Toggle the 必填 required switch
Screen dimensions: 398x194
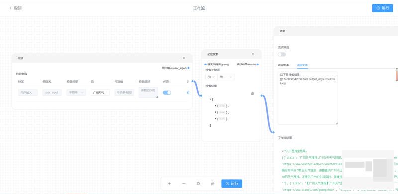pyautogui.click(x=167, y=93)
